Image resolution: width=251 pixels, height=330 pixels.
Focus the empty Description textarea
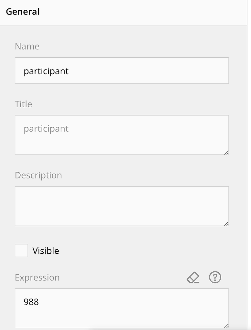[122, 206]
